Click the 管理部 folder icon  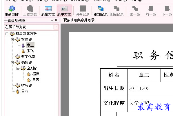point(18,39)
